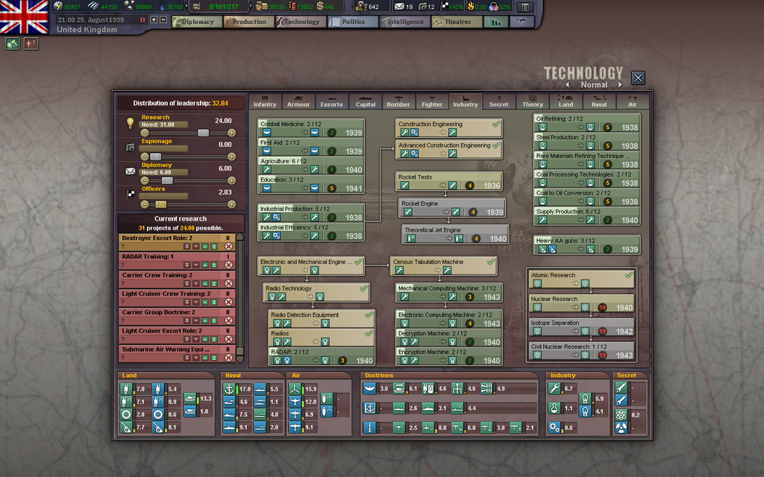Viewport: 764px width, 477px height.
Task: Click the Officers checkered flag icon
Action: coord(130,195)
